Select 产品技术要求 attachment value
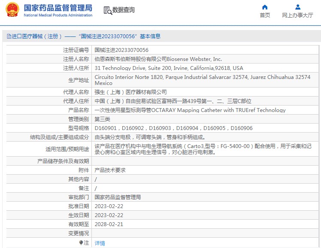The height and width of the screenshot is (248, 321). pos(110,170)
